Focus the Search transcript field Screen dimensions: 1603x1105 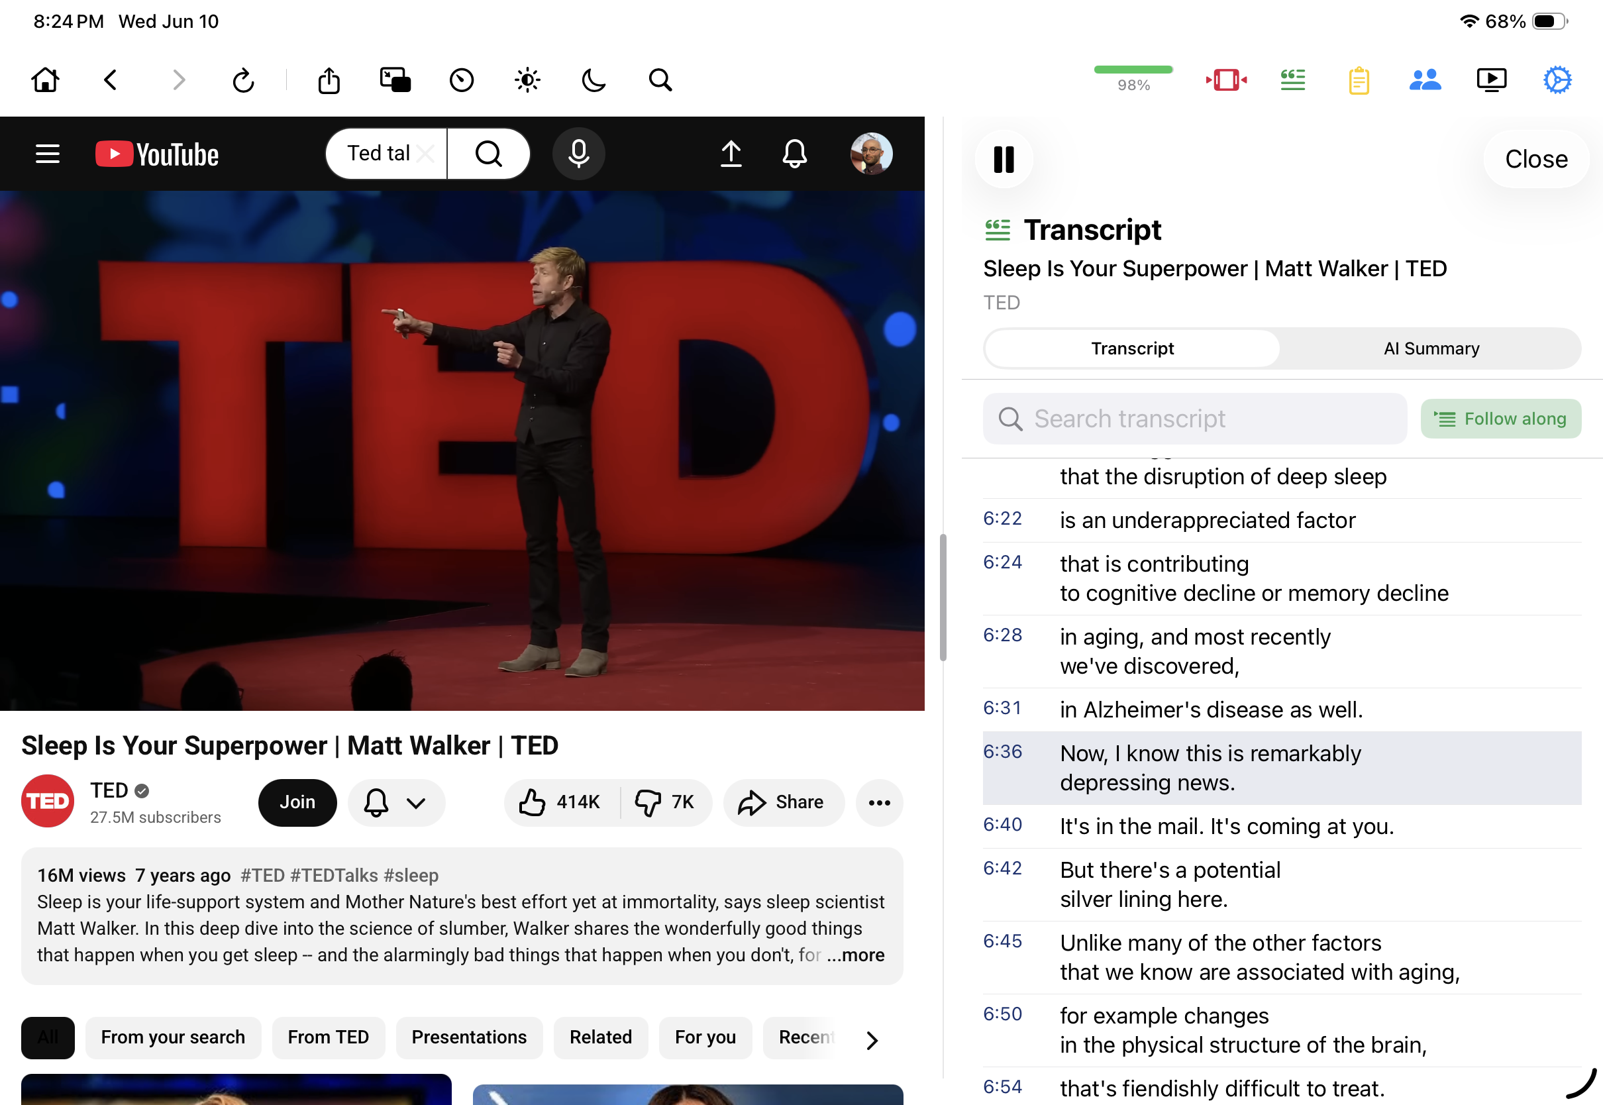tap(1195, 419)
